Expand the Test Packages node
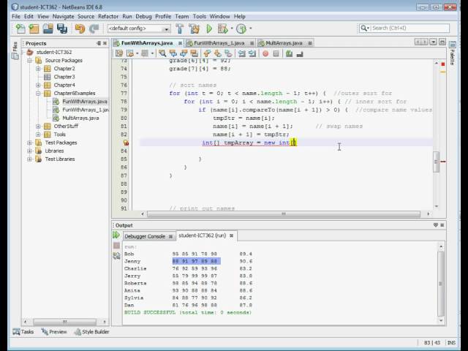 29,143
